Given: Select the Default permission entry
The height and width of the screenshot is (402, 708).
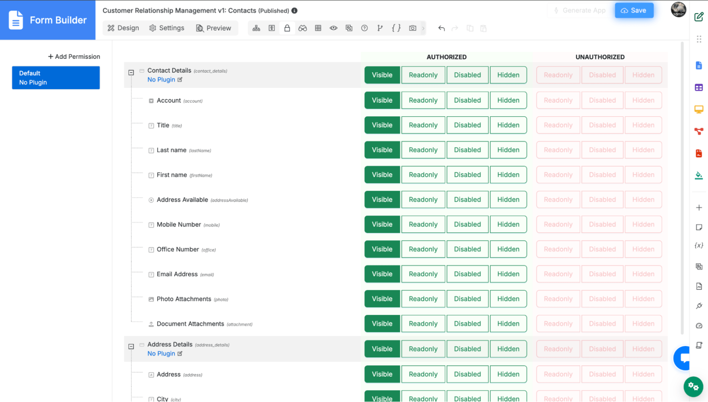Looking at the screenshot, I should tap(56, 78).
